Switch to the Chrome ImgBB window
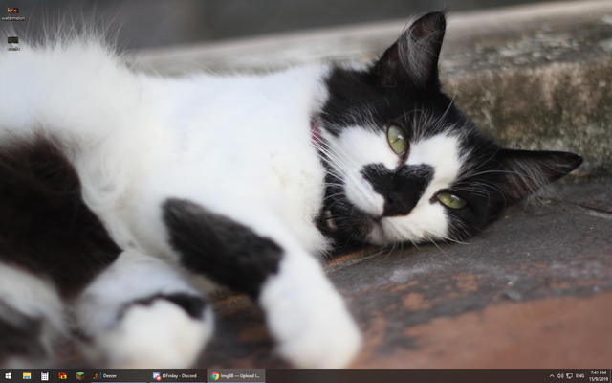 click(236, 376)
